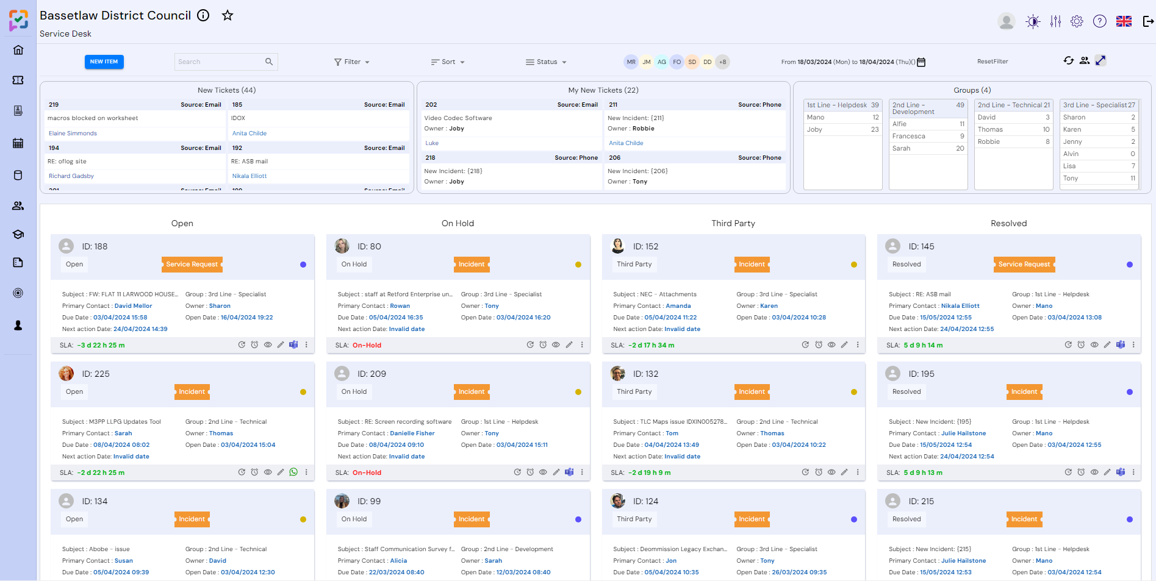Mark favourite with the star icon
The width and height of the screenshot is (1156, 581).
228,15
